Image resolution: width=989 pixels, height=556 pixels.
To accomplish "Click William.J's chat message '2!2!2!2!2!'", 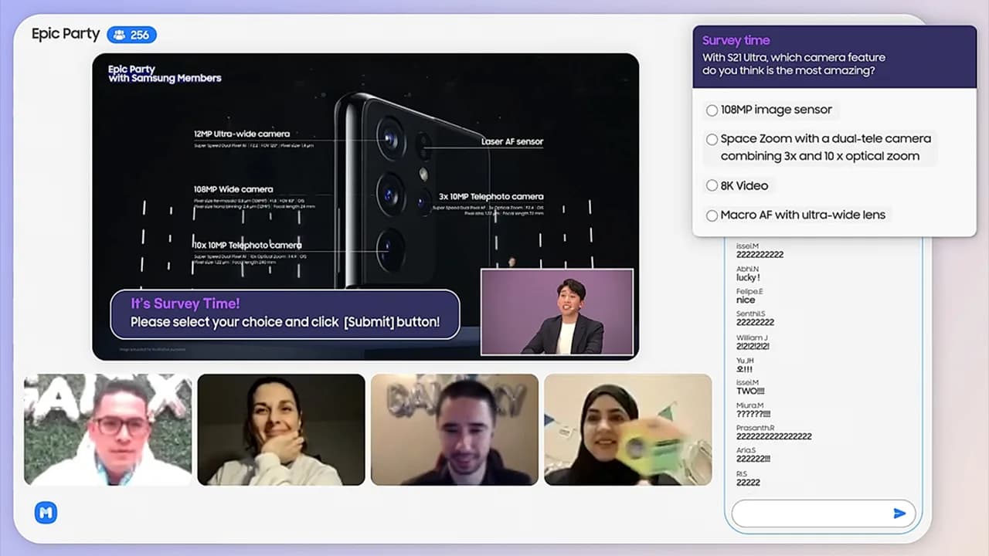I will click(x=753, y=346).
